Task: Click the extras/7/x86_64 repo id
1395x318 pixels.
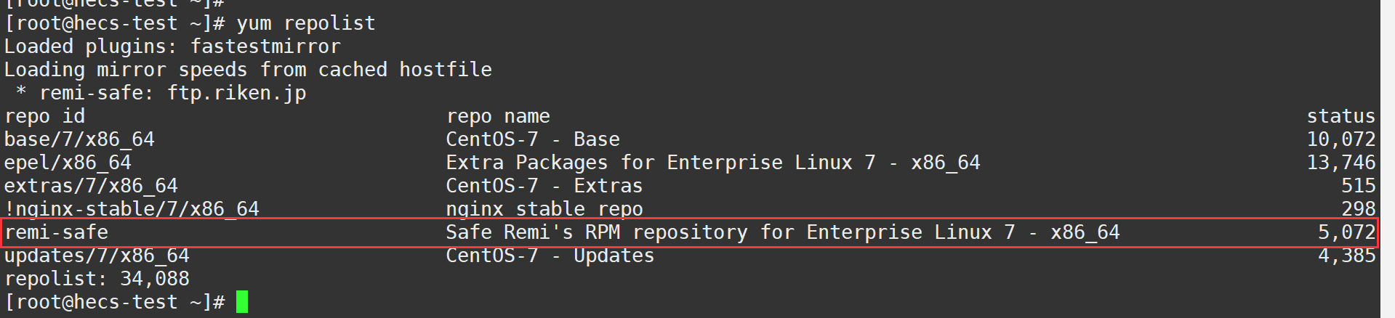Action: click(x=91, y=186)
